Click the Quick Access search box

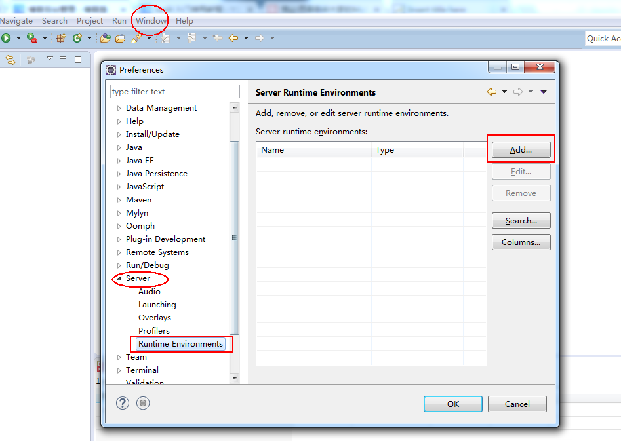coord(603,39)
